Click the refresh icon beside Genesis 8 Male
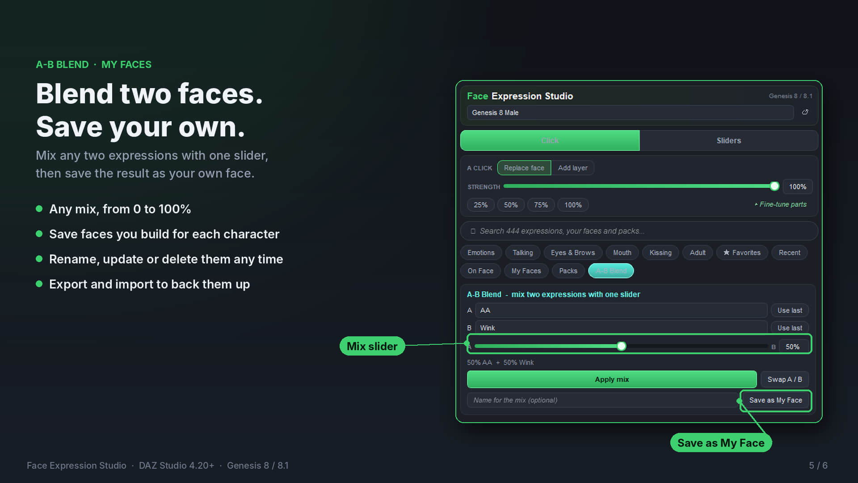 coord(805,112)
